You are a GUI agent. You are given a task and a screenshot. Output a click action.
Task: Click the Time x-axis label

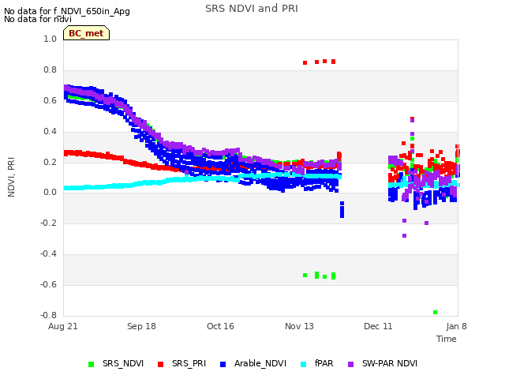(447, 339)
